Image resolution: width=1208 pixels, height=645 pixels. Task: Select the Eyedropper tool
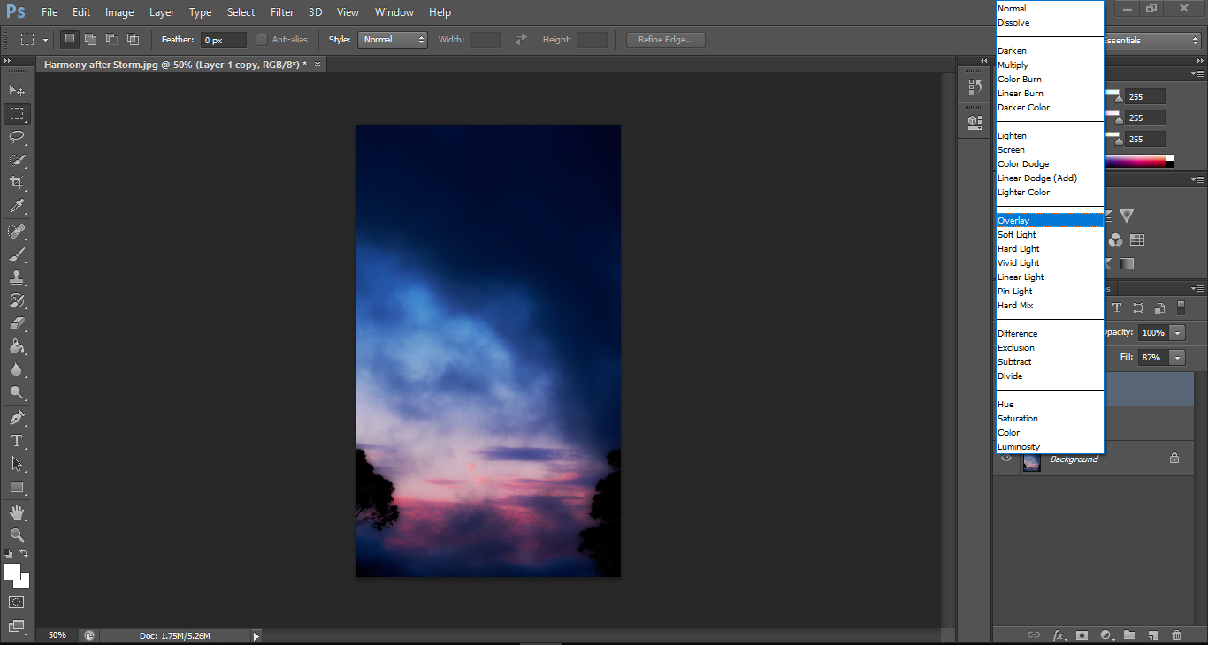[17, 207]
